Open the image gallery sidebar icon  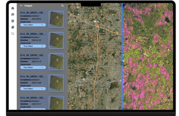pos(13,14)
